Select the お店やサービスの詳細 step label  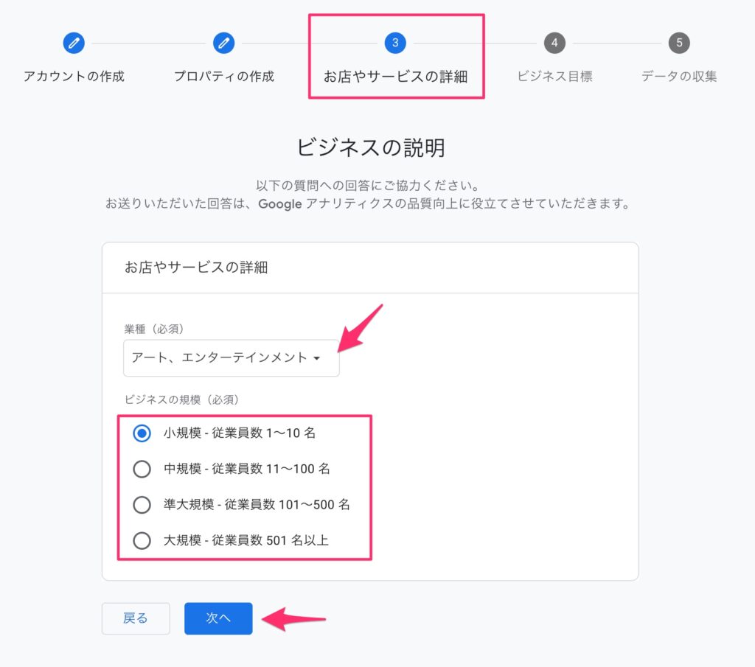(x=395, y=77)
